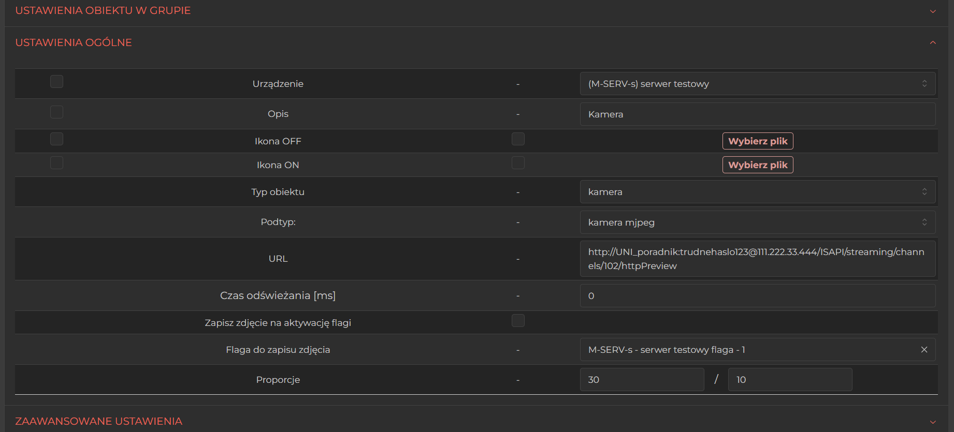Click the Ikona ON label

278,165
